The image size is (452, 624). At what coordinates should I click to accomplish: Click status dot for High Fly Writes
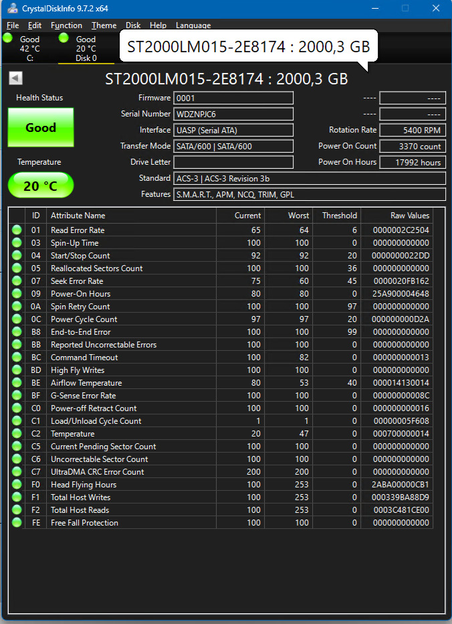pos(17,370)
